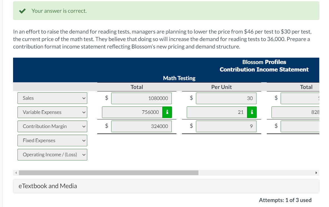Expand the eTextbook and Media section

point(48,186)
